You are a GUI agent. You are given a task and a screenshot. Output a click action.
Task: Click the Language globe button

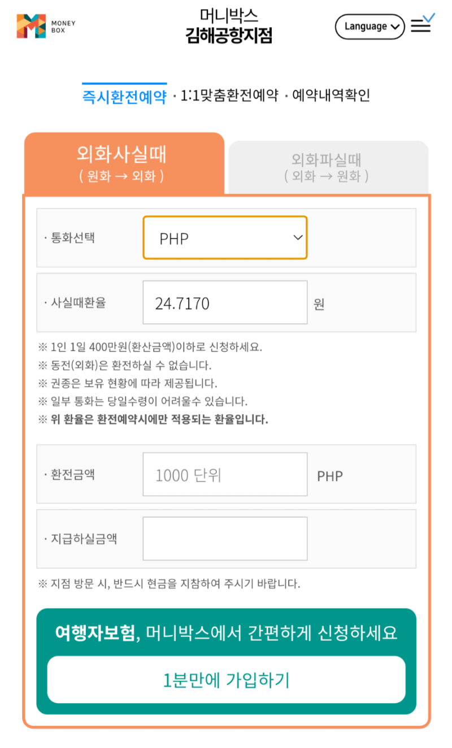pos(370,26)
